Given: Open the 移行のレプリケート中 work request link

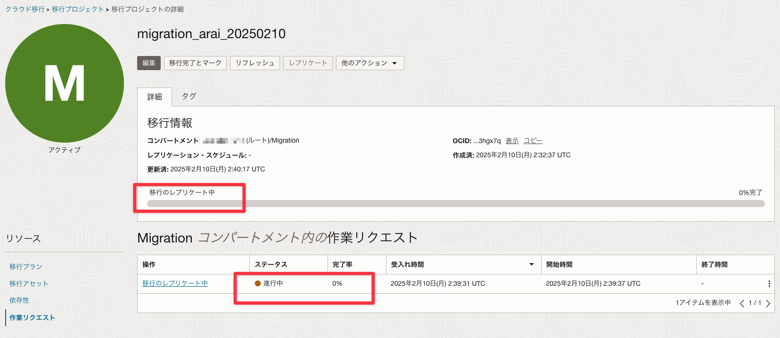Looking at the screenshot, I should (175, 283).
